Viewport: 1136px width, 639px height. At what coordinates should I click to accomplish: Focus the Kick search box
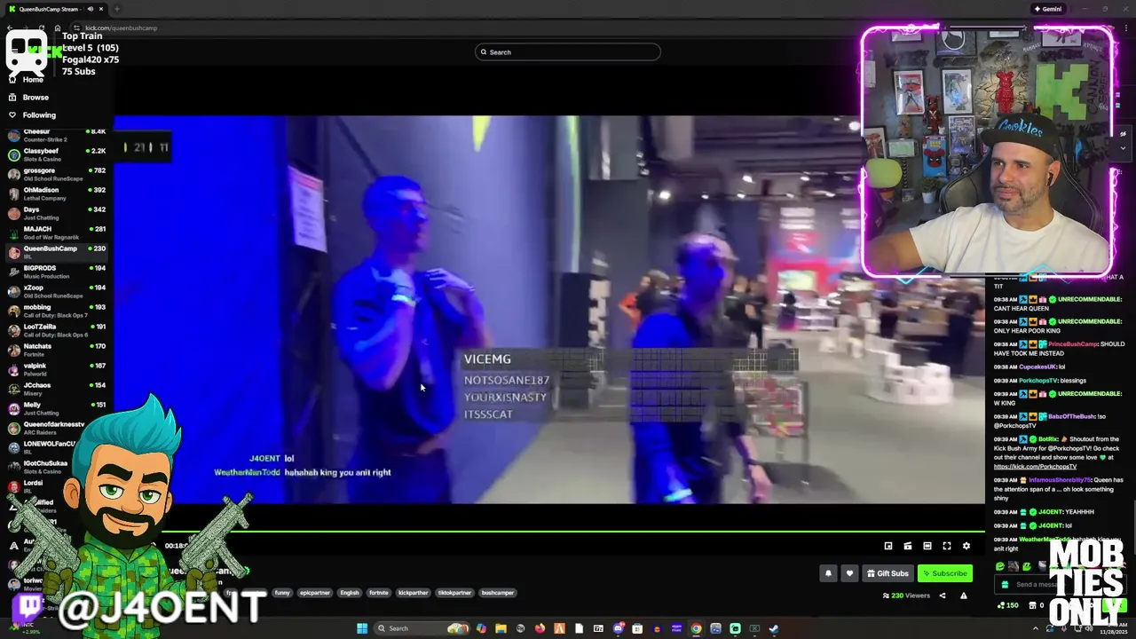click(568, 51)
